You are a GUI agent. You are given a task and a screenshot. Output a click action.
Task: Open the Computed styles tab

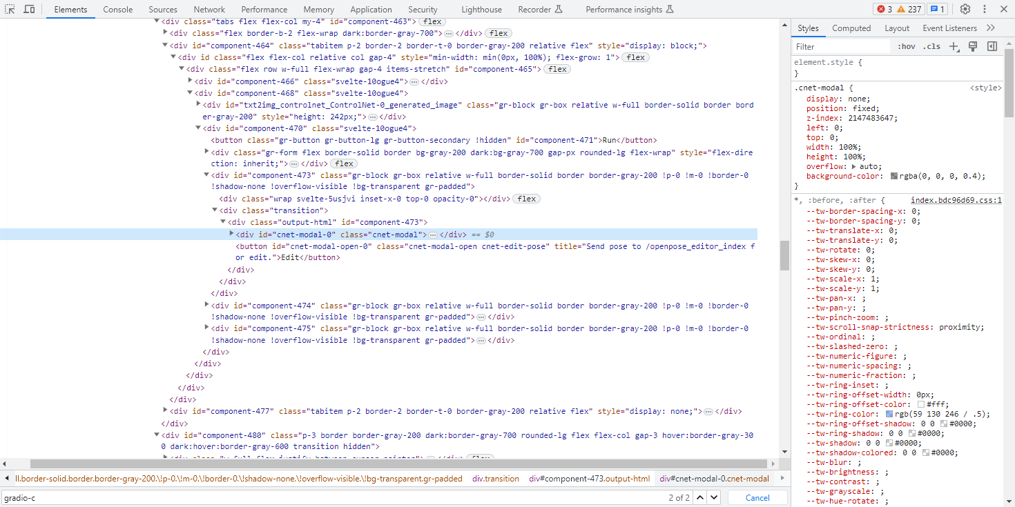pos(851,28)
